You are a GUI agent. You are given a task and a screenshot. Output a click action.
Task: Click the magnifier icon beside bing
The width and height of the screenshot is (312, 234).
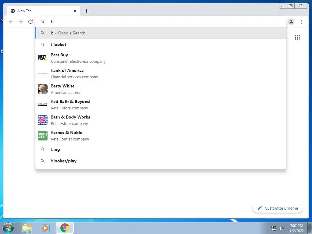pos(43,149)
